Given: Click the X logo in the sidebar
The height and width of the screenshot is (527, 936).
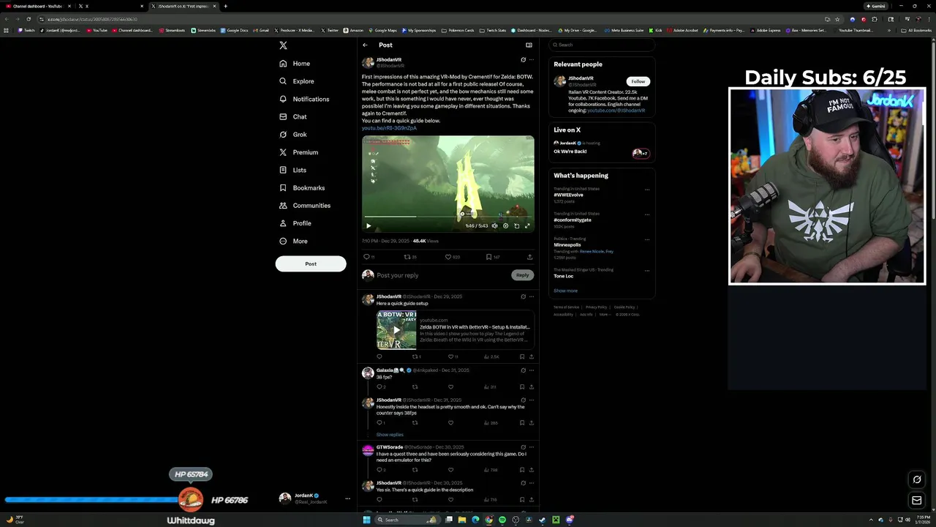Looking at the screenshot, I should [283, 45].
